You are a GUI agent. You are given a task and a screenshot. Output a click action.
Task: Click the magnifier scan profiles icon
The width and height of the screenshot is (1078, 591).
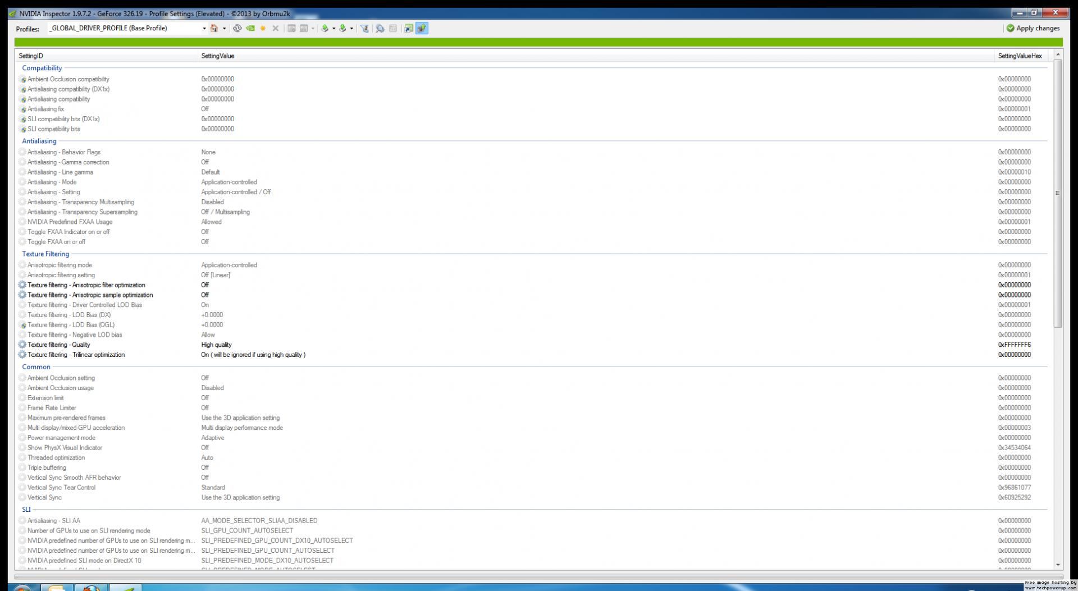pos(380,28)
